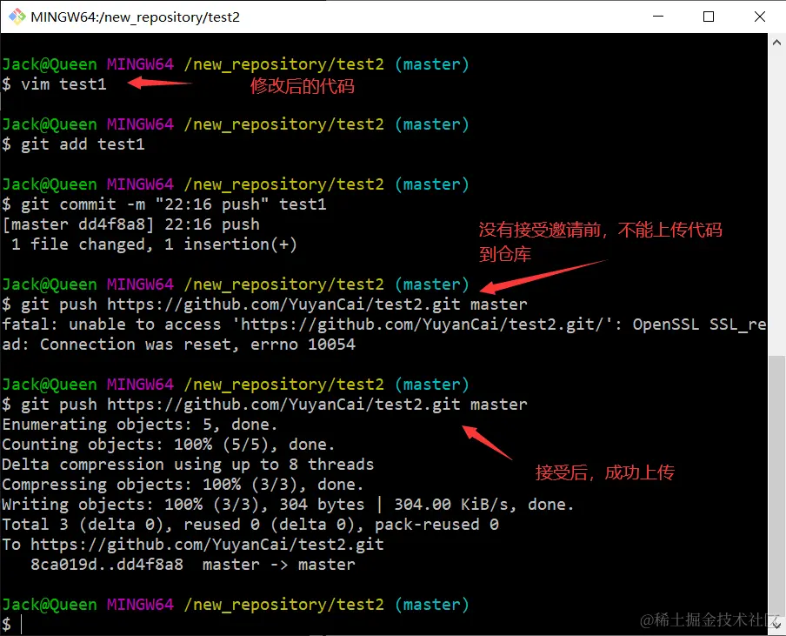
Task: Click the vertical scrollbar thumb
Action: [x=776, y=485]
